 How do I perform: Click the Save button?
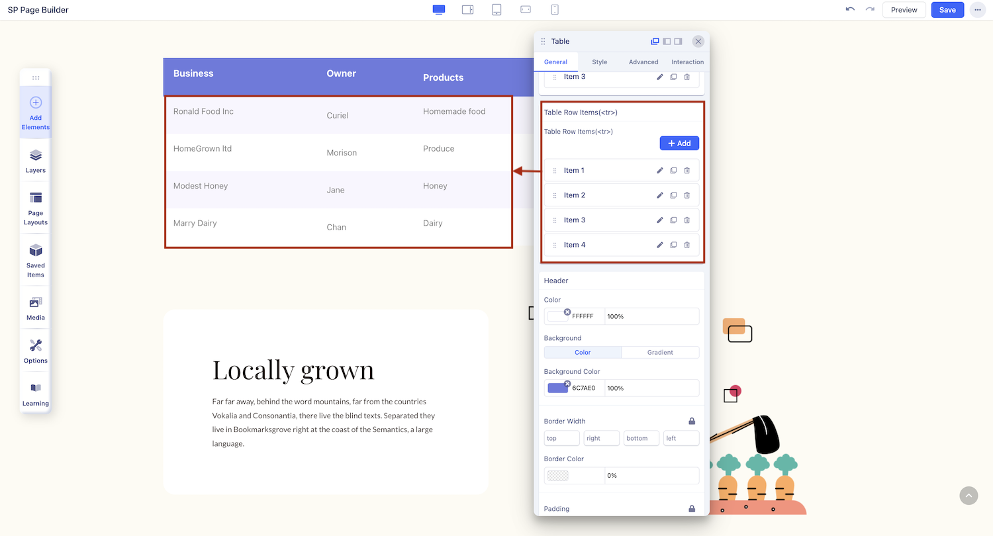[x=947, y=10]
